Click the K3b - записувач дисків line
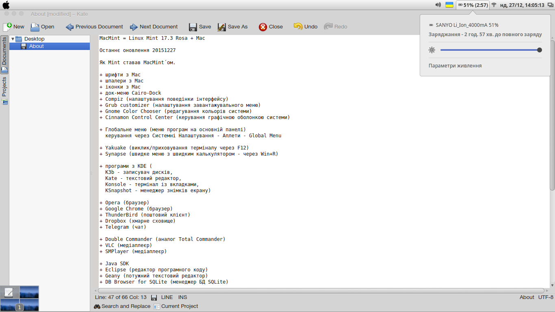 tap(139, 172)
